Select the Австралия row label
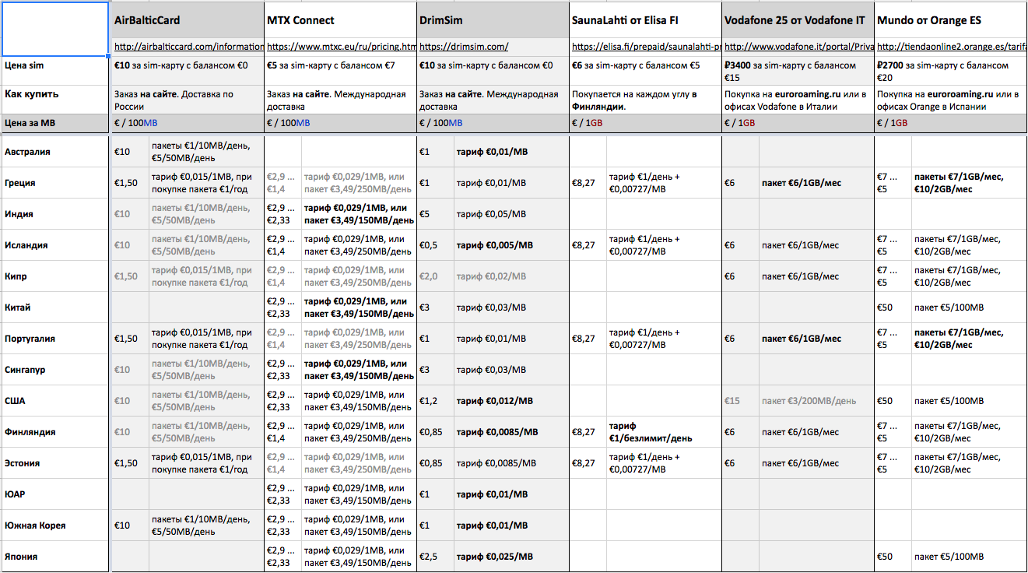The image size is (1028, 573). (x=54, y=152)
